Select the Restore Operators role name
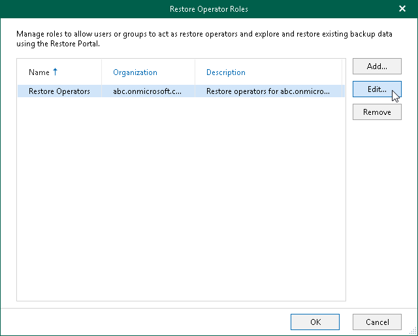 tap(59, 91)
